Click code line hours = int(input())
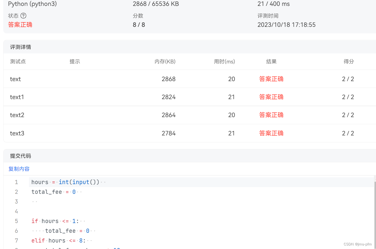This screenshot has width=376, height=249. coord(65,182)
